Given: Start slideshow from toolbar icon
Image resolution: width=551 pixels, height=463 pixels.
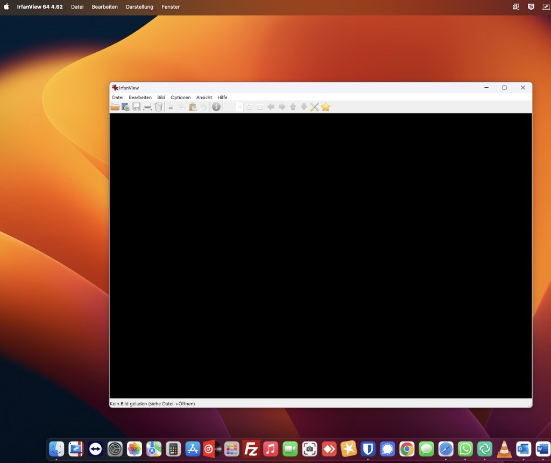Looking at the screenshot, I should (126, 107).
